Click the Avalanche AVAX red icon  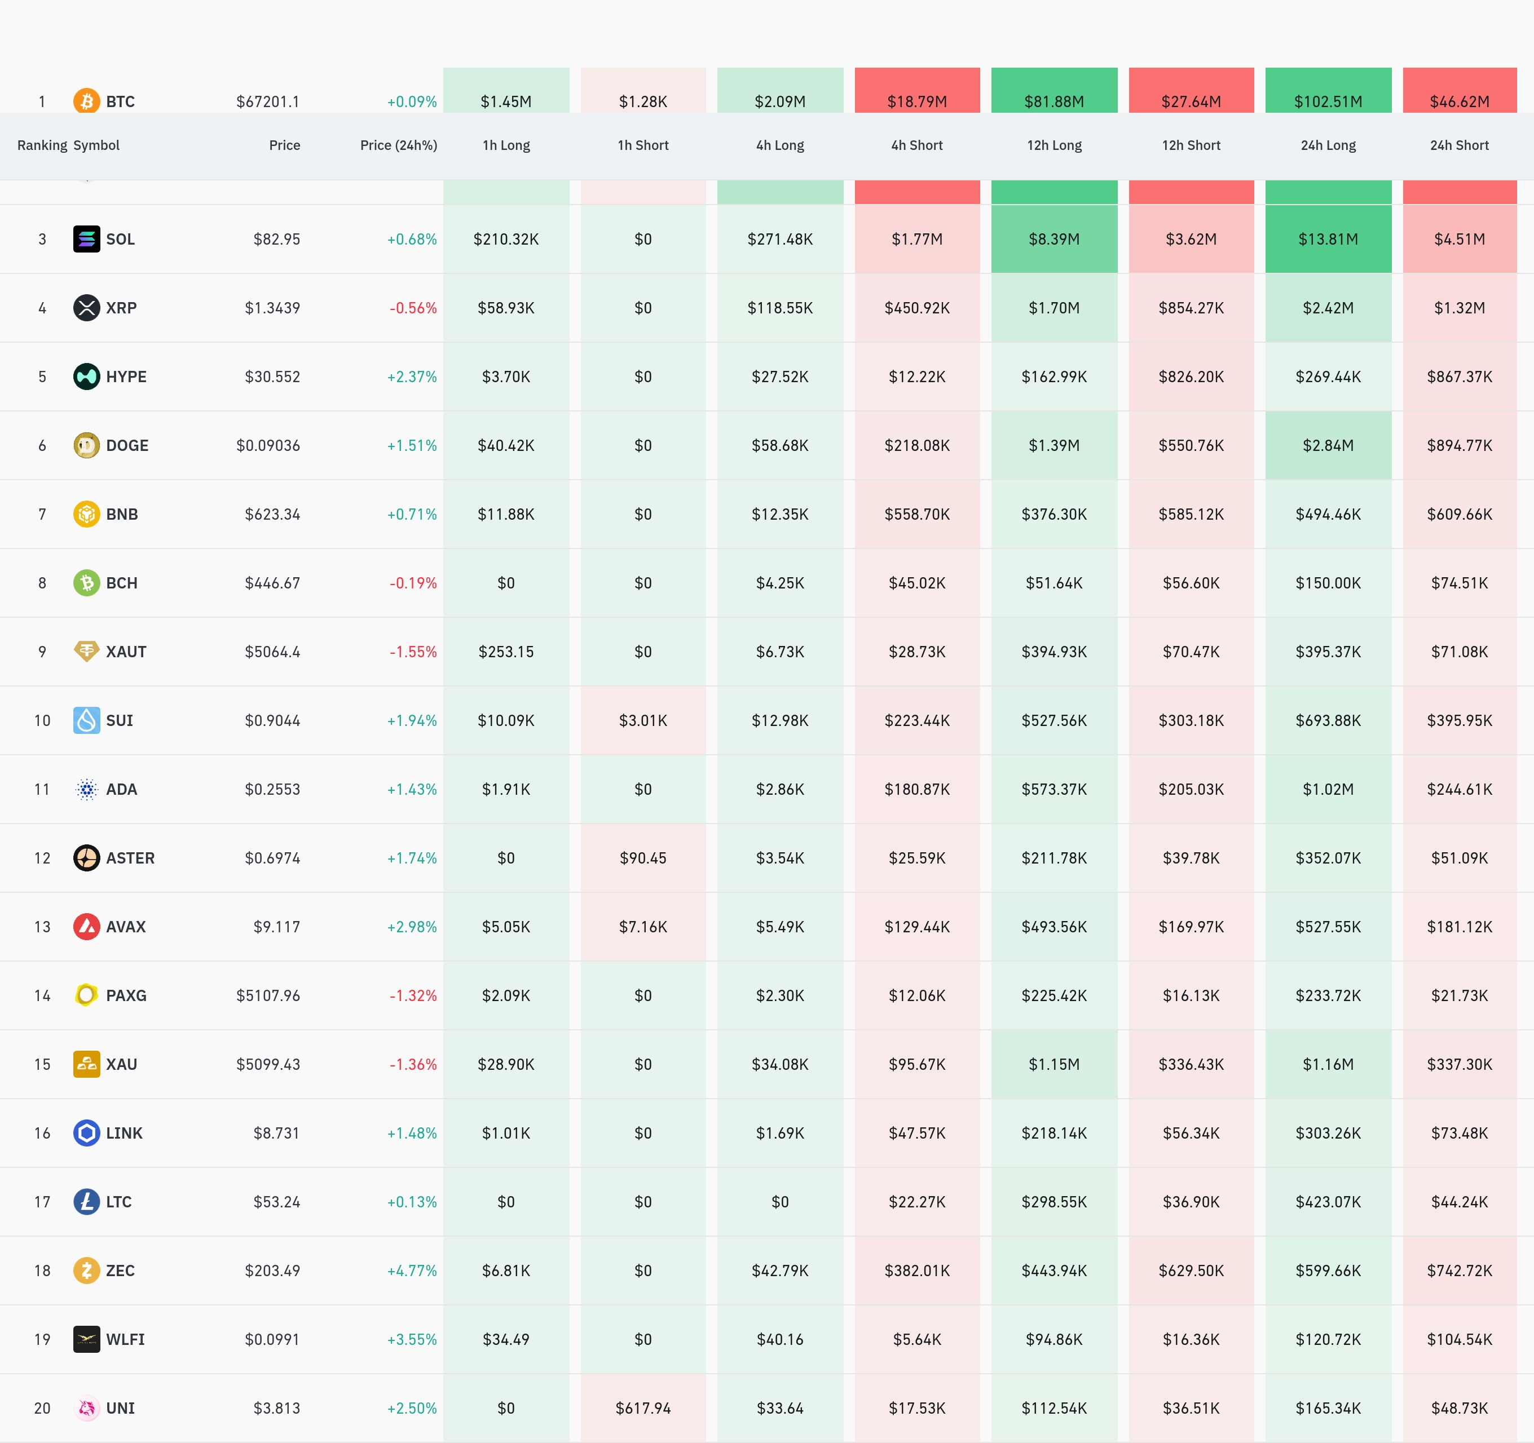point(86,926)
